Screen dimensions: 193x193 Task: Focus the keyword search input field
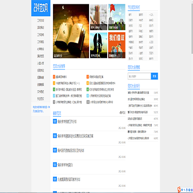tap(139, 76)
